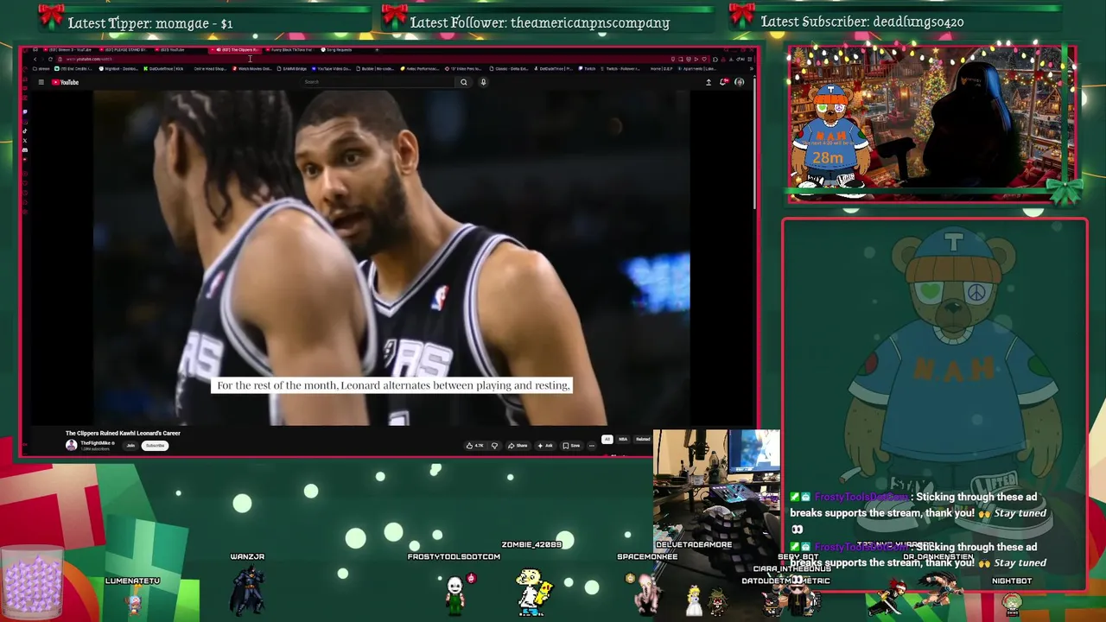
Task: Open YouTube notifications bell
Action: point(724,82)
